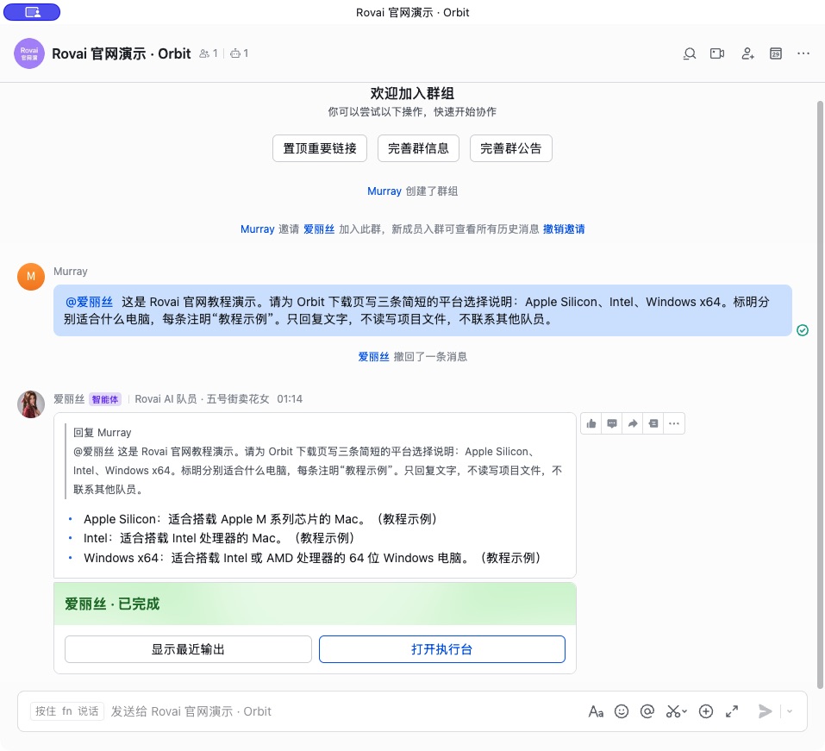Click the @爱丽丝 mention in Murray's message
Screen dimensions: 825x751
pos(89,302)
